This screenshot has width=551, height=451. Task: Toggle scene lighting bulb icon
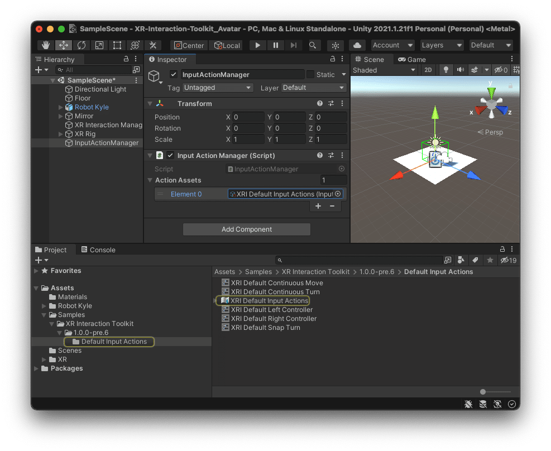click(x=445, y=70)
